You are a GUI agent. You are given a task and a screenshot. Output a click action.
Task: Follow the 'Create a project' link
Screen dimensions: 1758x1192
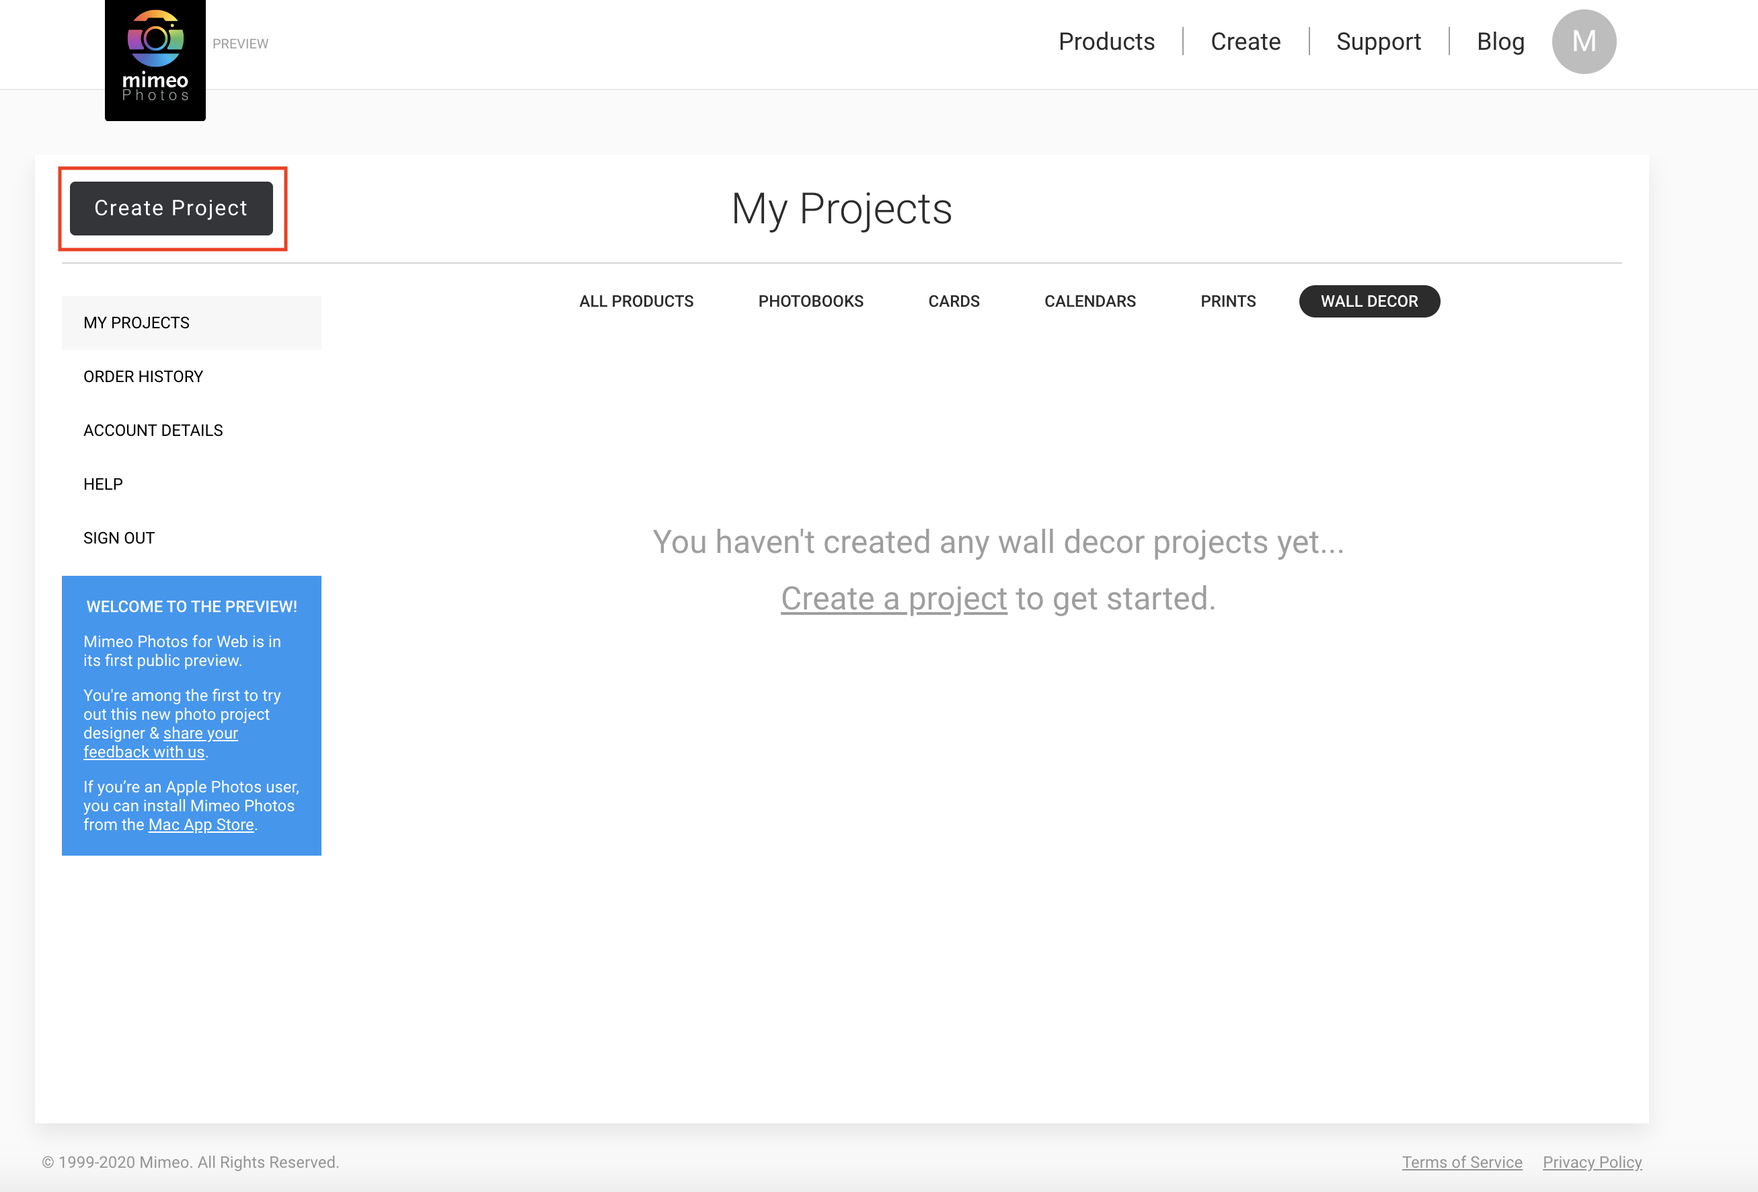(893, 599)
